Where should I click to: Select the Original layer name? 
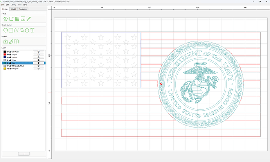point(15,68)
